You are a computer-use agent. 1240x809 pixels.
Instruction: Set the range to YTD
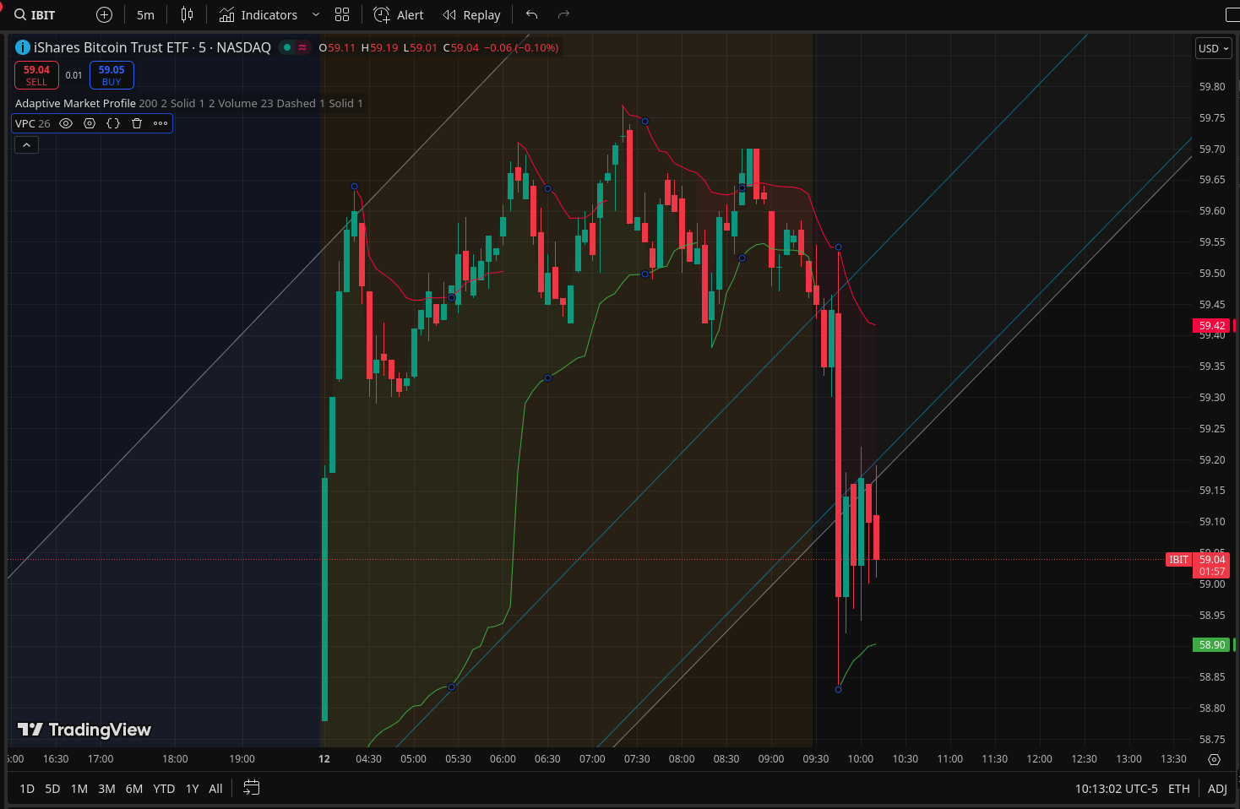(164, 789)
